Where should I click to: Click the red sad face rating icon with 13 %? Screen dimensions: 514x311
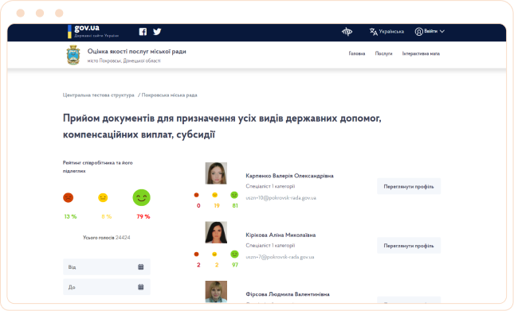[69, 197]
